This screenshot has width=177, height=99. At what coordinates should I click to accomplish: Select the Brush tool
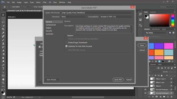[x=3, y=40]
